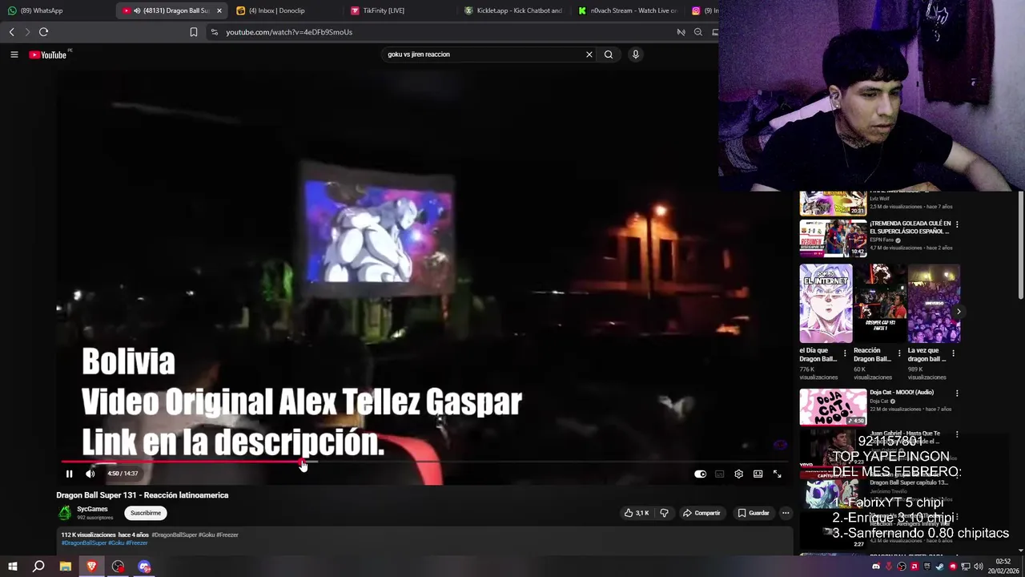Show next shorts with right chevron
Viewport: 1025px width, 577px height.
coord(959,311)
